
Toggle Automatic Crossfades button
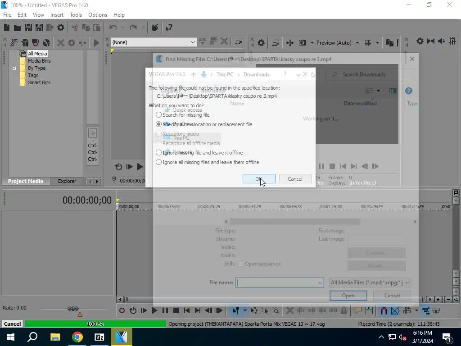395,310
